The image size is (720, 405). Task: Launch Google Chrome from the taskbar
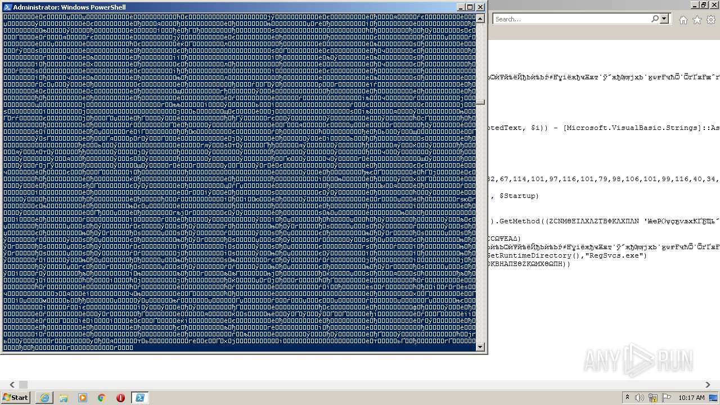[x=102, y=398]
